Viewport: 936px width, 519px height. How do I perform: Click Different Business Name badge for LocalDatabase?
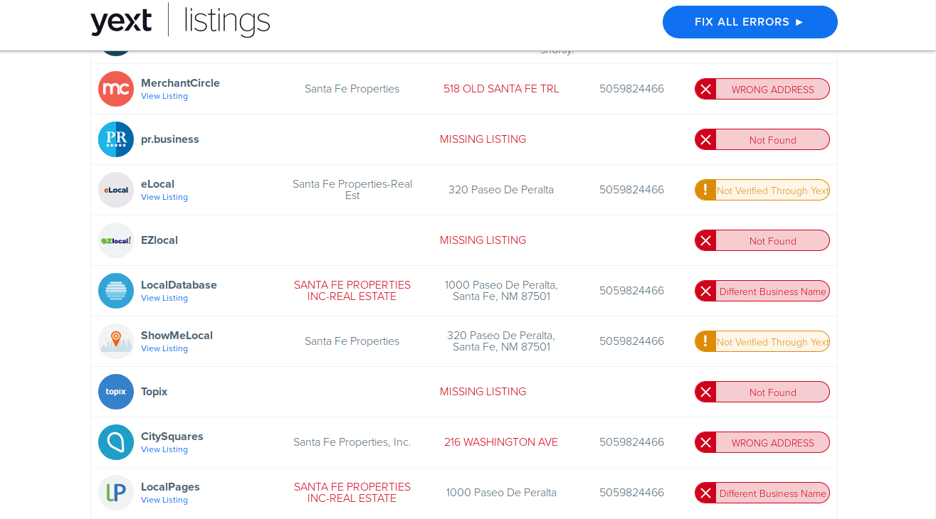coord(762,291)
